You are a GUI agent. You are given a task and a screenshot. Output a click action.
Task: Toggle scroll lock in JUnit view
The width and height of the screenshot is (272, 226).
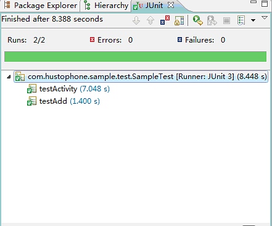click(x=179, y=20)
